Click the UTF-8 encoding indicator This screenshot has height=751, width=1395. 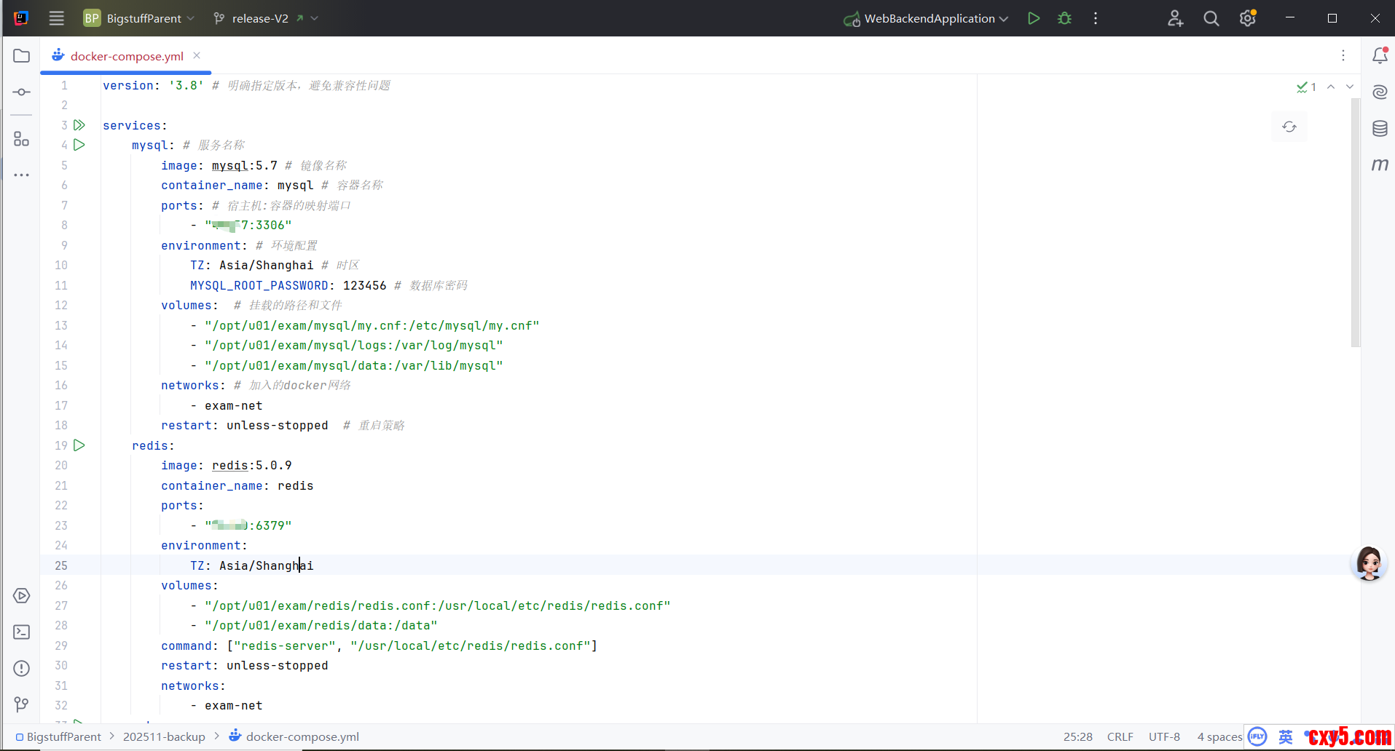pyautogui.click(x=1164, y=736)
